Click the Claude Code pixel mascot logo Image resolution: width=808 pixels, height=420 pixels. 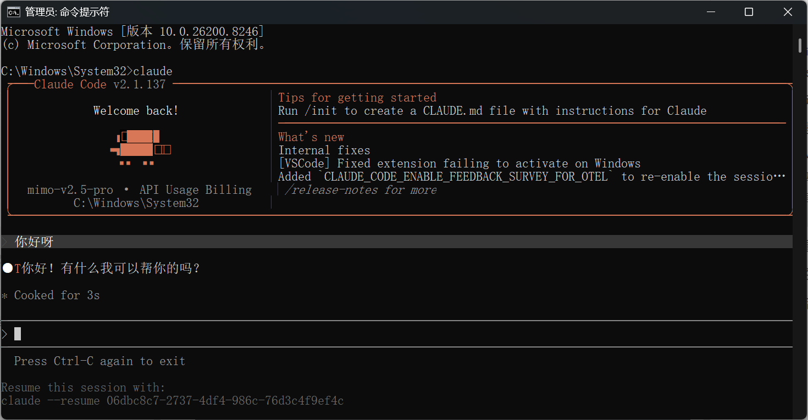[x=141, y=148]
